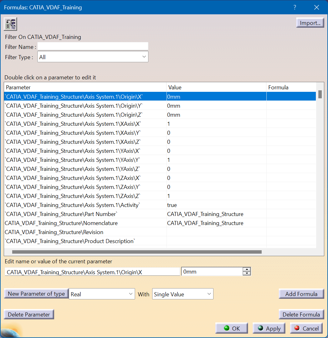Select the Axis System.1\ZAxis\Z parameter row
Image resolution: width=328 pixels, height=338 pixels.
(x=160, y=196)
